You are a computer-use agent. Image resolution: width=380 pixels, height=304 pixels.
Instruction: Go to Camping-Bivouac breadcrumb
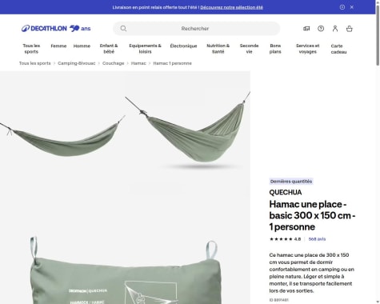(77, 63)
